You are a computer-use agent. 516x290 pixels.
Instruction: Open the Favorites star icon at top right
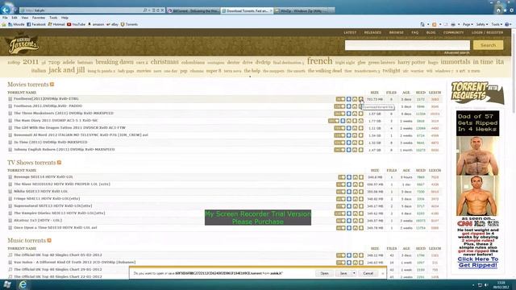point(506,10)
